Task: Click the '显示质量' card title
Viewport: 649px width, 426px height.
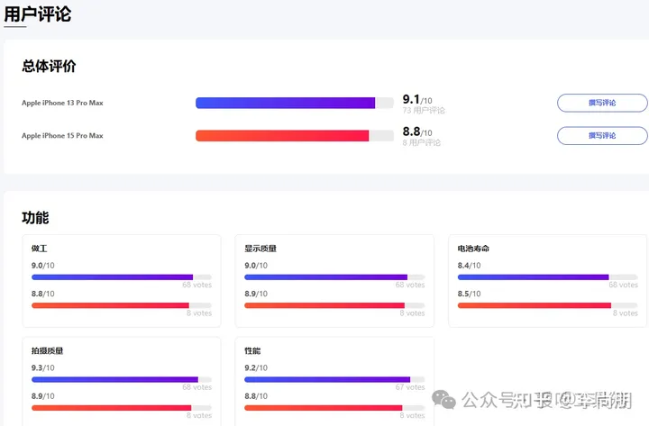Action: [x=261, y=249]
